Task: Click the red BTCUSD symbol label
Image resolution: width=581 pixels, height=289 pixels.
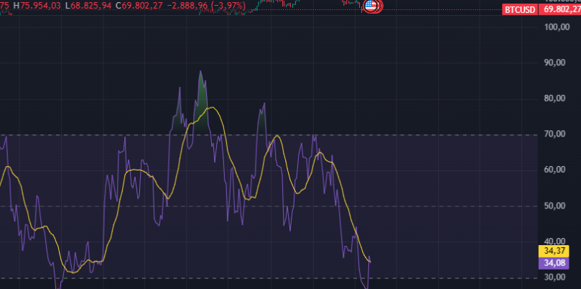Action: pyautogui.click(x=520, y=9)
